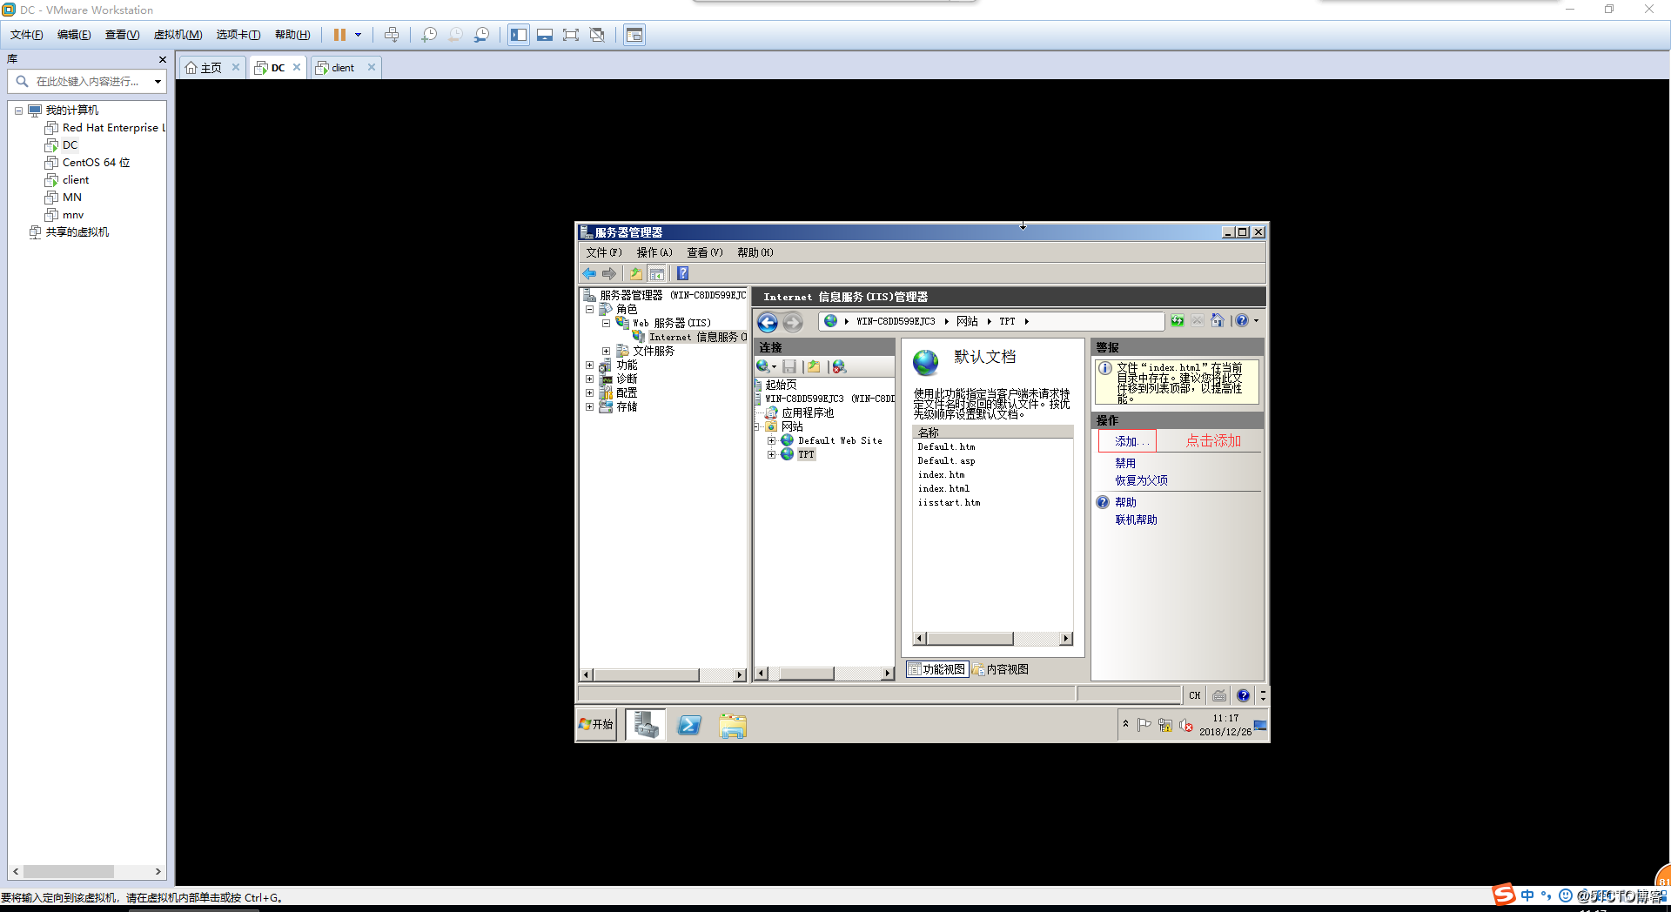Collapse the Web 服务器(IIS) node
The height and width of the screenshot is (912, 1671).
coord(606,323)
